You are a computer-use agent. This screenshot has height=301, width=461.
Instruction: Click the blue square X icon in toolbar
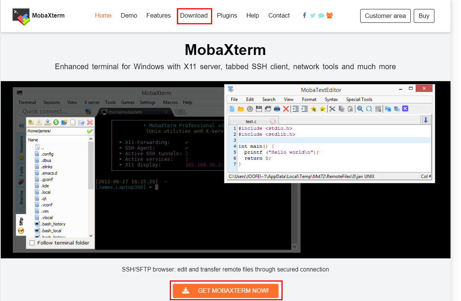[x=405, y=109]
